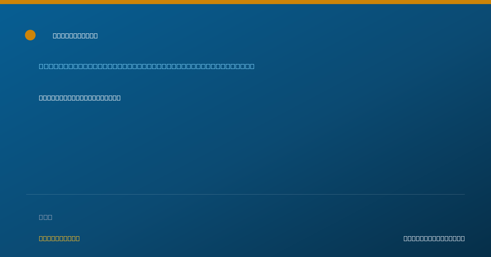491x257 pixels.
Task: Click the empty blue area above the divider
Action: (x=245, y=147)
